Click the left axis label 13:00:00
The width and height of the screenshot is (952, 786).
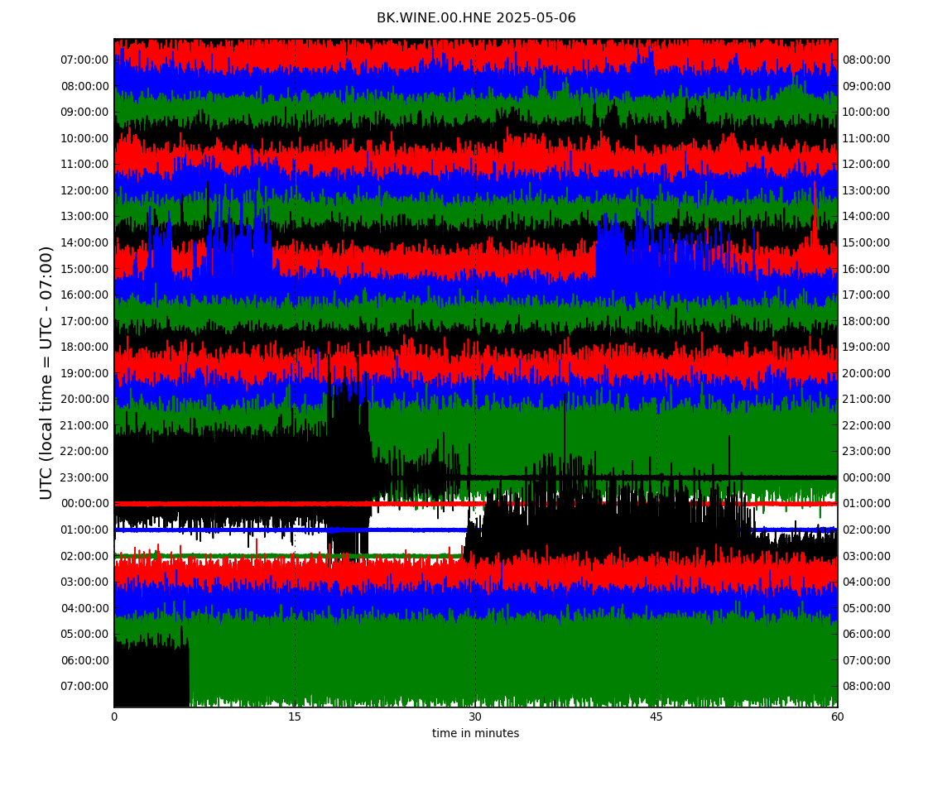85,217
